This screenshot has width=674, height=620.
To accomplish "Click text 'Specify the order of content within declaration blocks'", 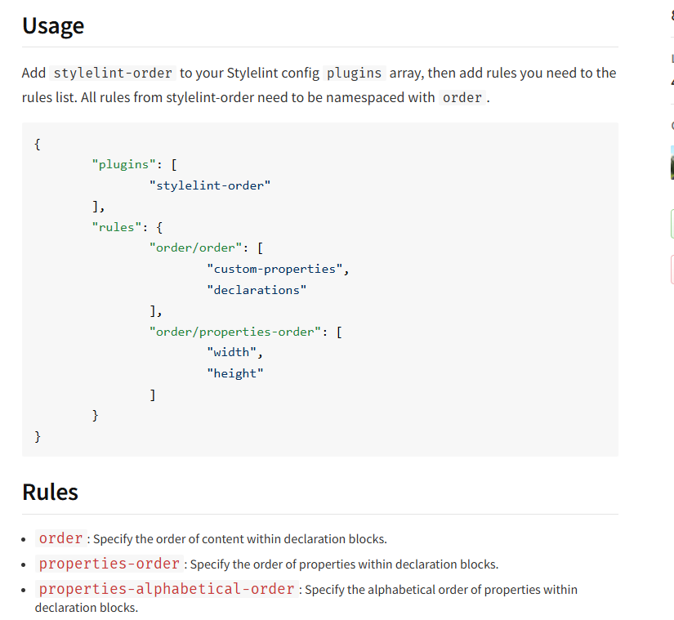I will click(x=239, y=539).
